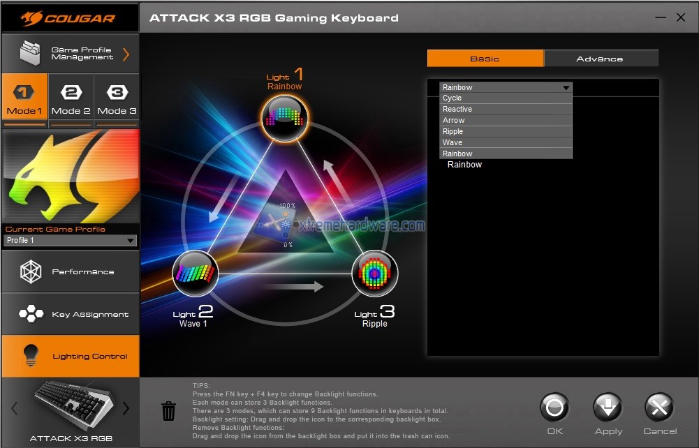Click the trash can icon
Viewport: 699px width, 448px height.
point(169,411)
